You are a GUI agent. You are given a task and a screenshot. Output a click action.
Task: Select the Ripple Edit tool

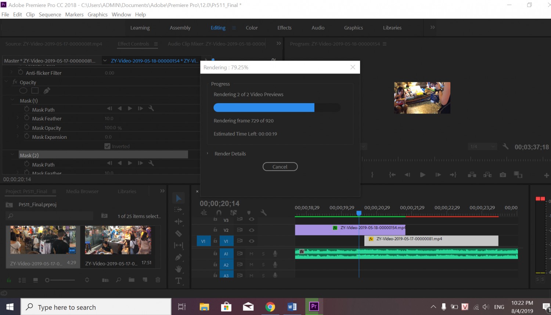[x=179, y=221]
